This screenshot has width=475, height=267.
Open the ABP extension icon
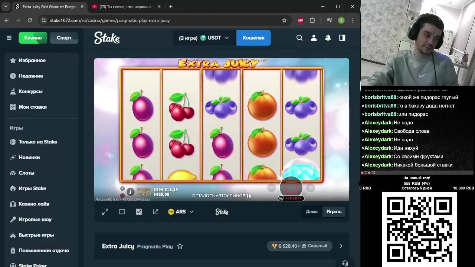click(301, 20)
